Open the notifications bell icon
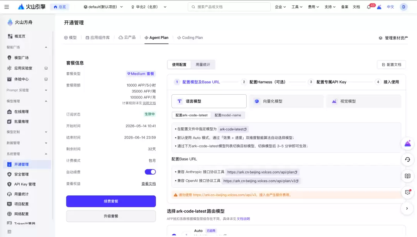 coord(369,7)
